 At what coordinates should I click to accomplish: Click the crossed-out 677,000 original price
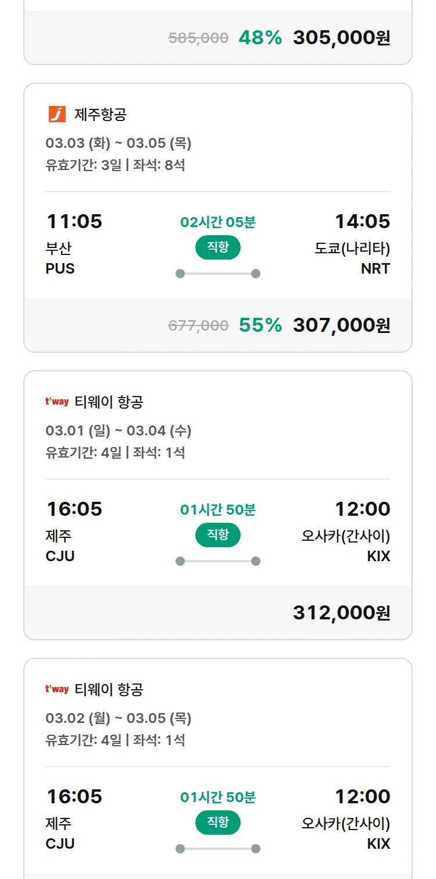[198, 326]
